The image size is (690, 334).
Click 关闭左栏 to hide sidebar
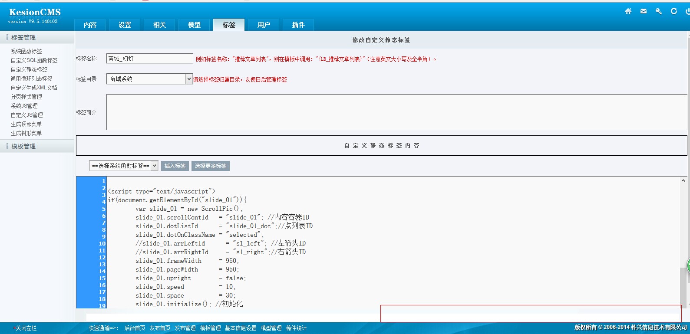coord(26,328)
